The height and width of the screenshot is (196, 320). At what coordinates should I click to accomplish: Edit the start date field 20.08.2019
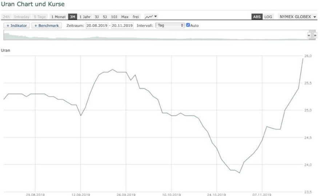[x=97, y=25]
